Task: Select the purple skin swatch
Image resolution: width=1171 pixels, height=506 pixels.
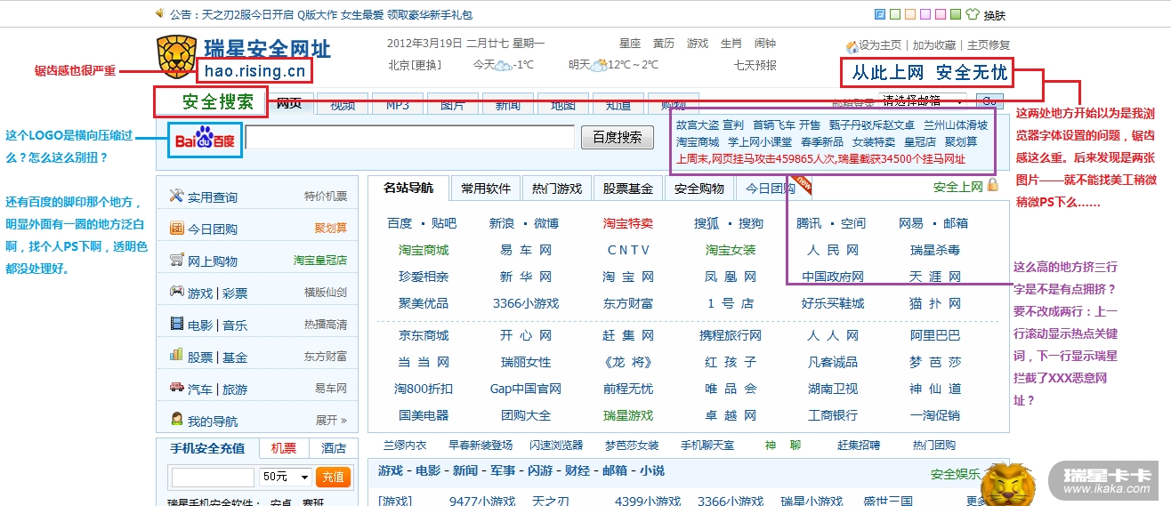Action: [x=925, y=14]
